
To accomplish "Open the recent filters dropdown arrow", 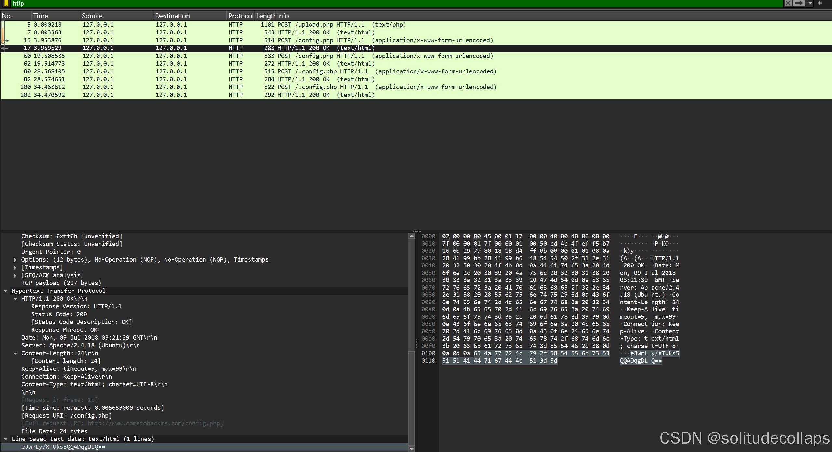I will [x=810, y=3].
